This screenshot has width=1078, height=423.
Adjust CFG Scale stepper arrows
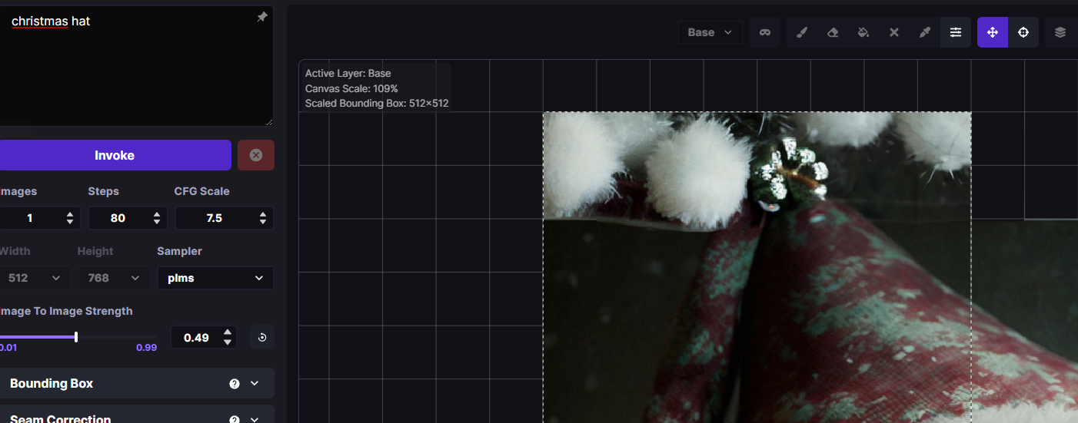point(265,218)
